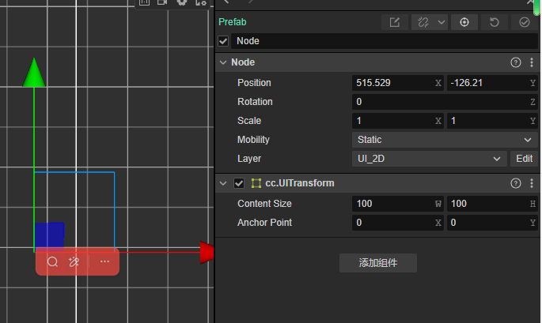Click the Content Size width field

pyautogui.click(x=398, y=204)
